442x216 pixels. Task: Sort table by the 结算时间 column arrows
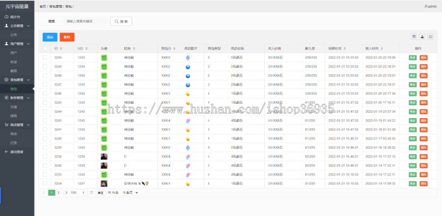[x=345, y=49]
